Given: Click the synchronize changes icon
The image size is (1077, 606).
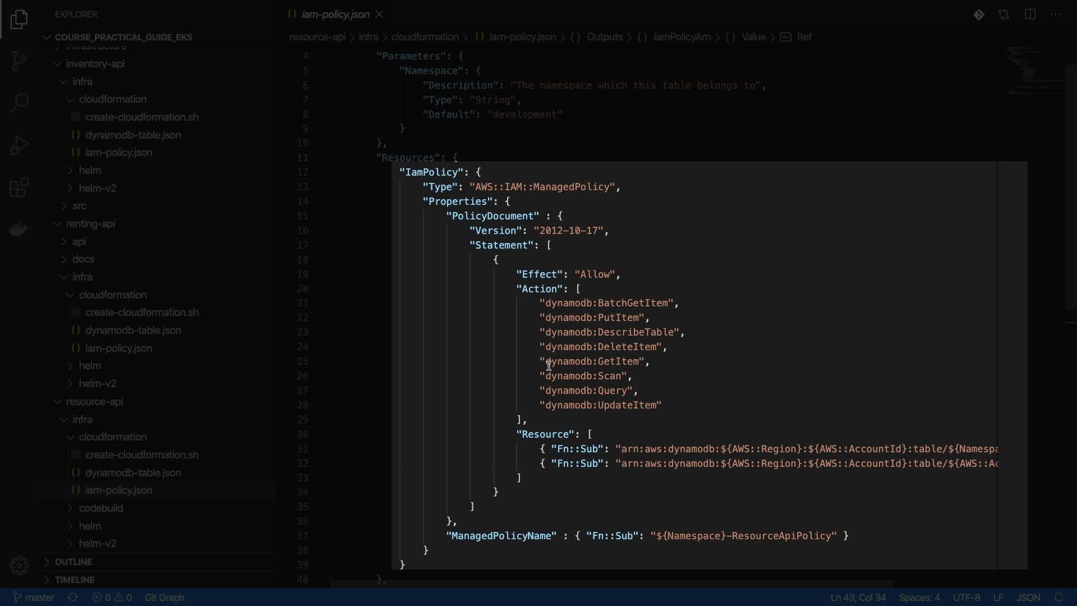Looking at the screenshot, I should 73,597.
